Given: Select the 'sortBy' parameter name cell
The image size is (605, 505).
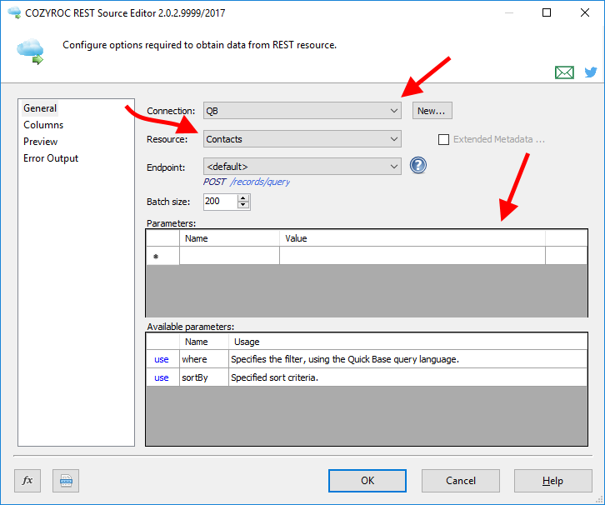Looking at the screenshot, I should (204, 377).
